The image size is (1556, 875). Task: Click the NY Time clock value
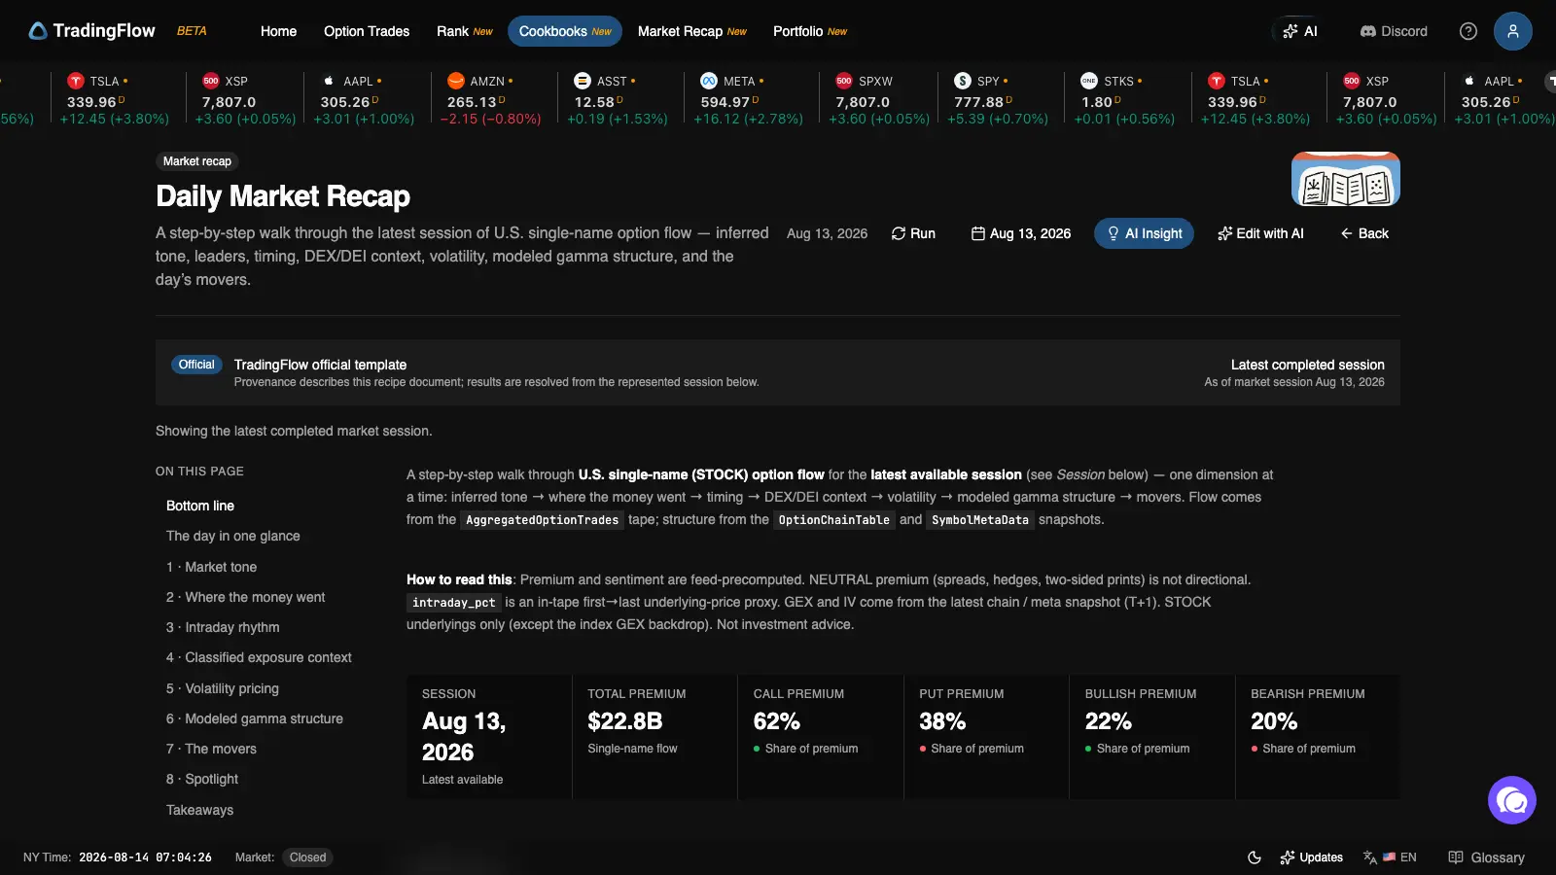click(x=145, y=857)
